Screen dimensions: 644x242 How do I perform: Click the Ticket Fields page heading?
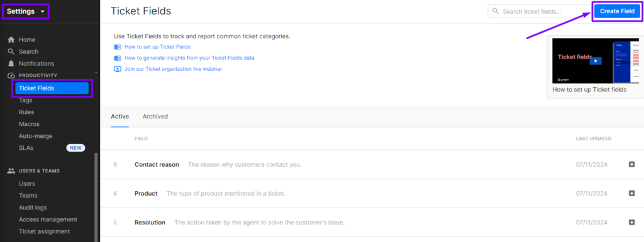coord(141,11)
